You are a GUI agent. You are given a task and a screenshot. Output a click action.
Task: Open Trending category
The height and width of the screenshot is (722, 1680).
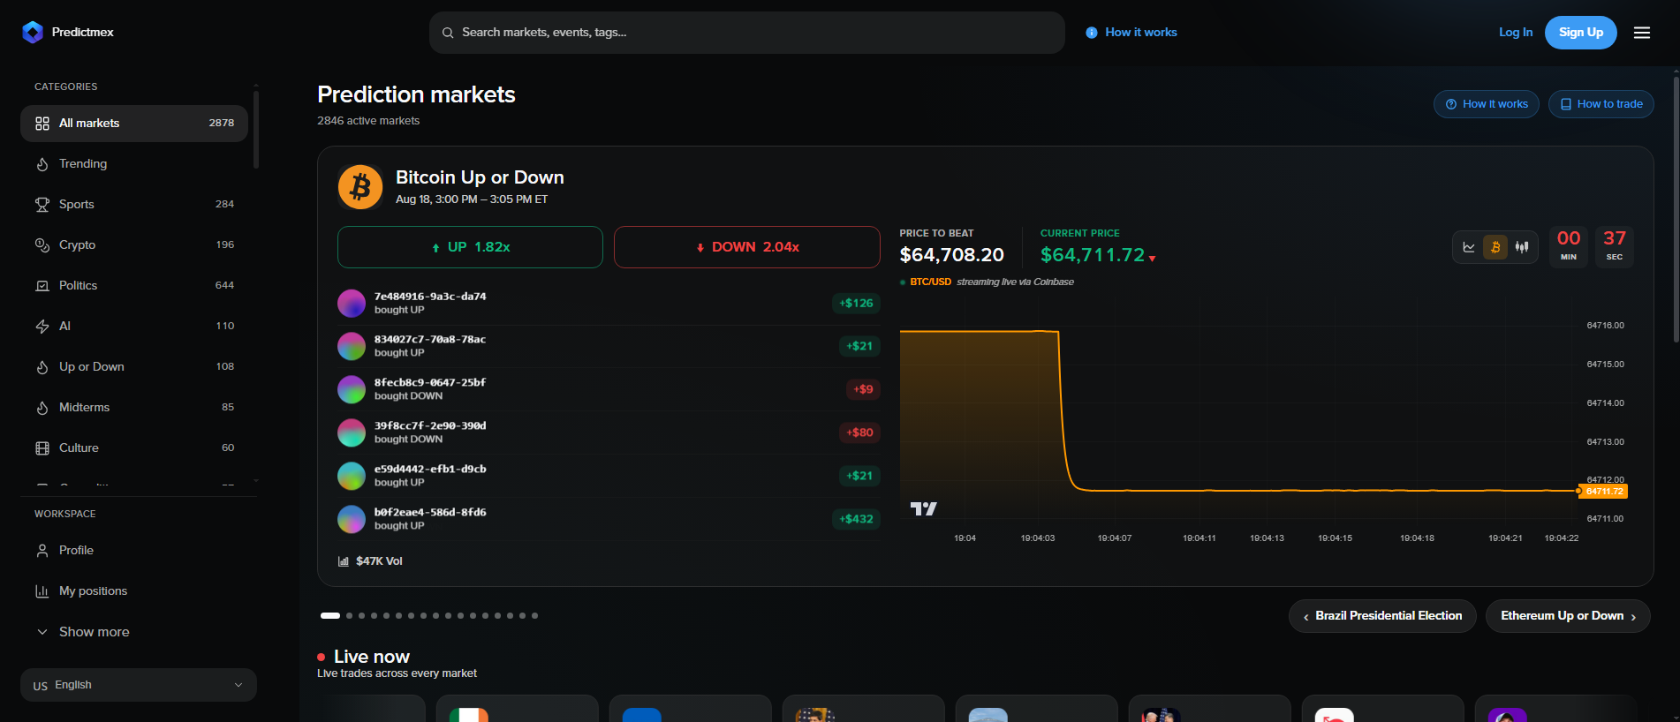(134, 164)
